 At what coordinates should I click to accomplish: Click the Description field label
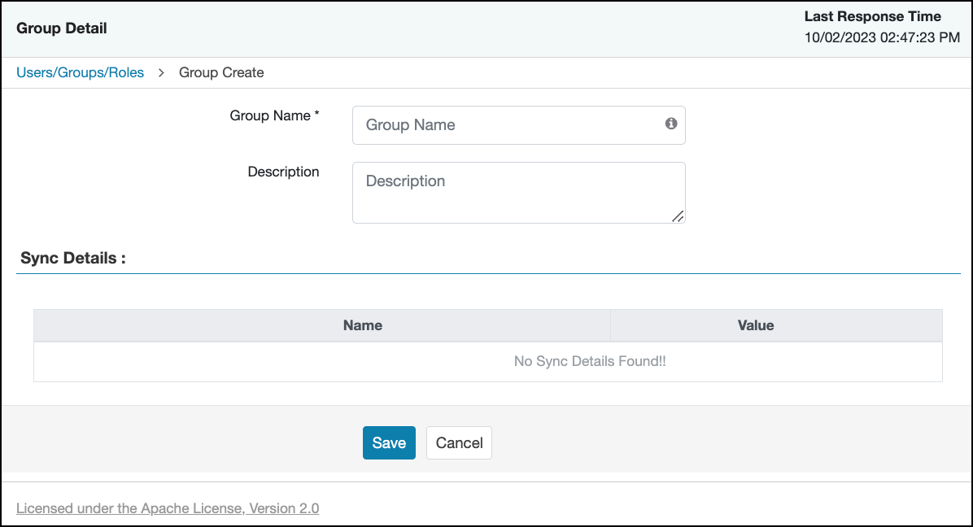(283, 172)
